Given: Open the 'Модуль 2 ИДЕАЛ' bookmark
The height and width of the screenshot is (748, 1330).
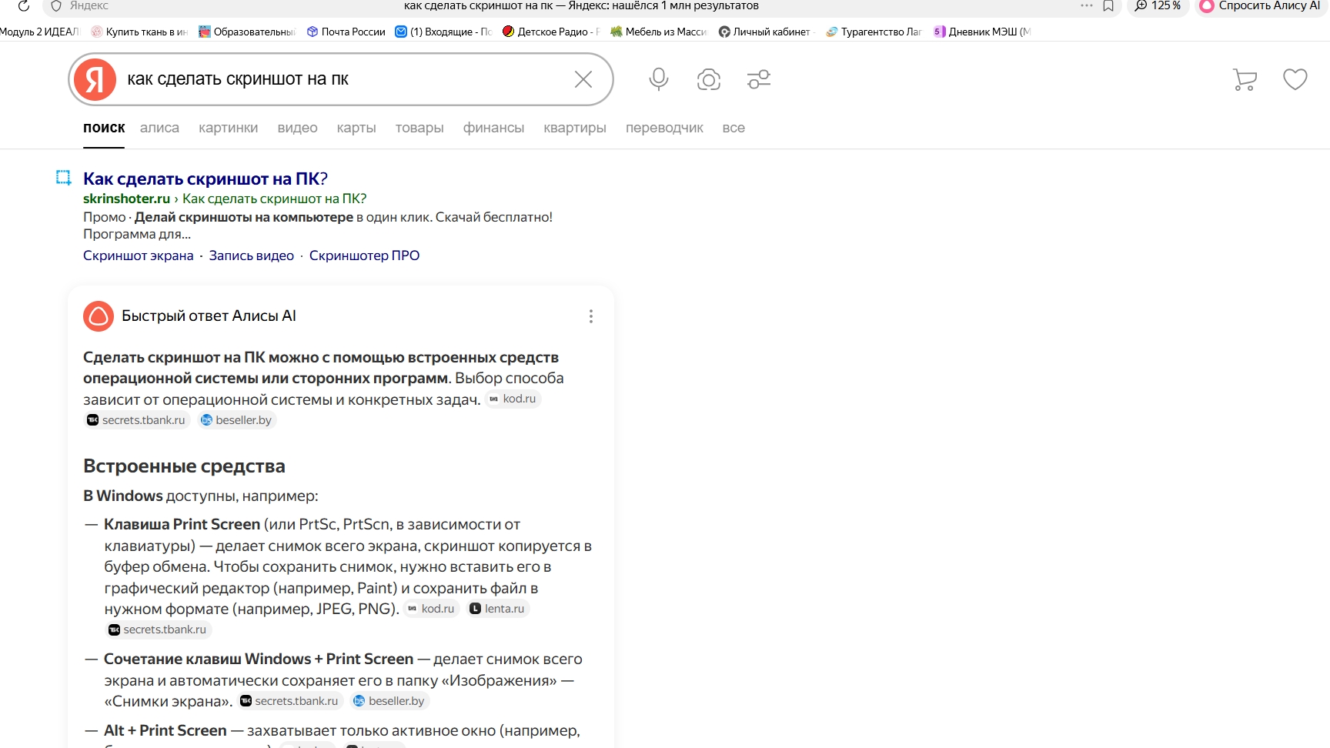Looking at the screenshot, I should click(40, 32).
